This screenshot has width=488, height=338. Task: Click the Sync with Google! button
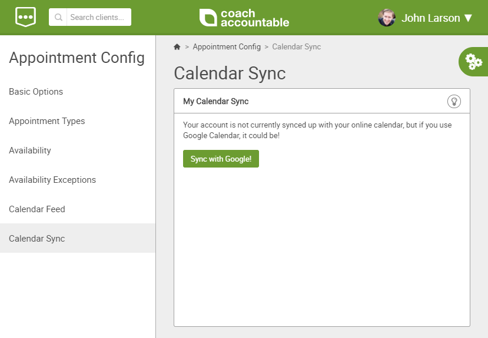pos(221,159)
